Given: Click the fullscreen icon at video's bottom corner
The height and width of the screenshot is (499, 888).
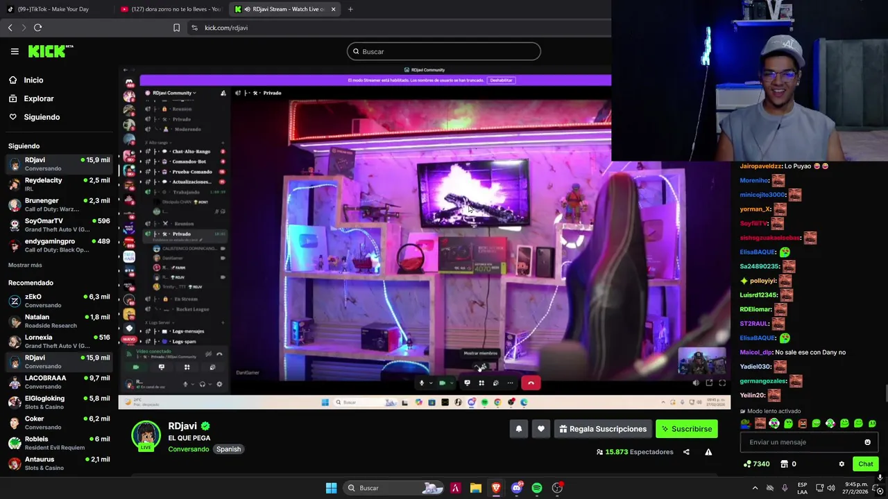Looking at the screenshot, I should click(722, 383).
